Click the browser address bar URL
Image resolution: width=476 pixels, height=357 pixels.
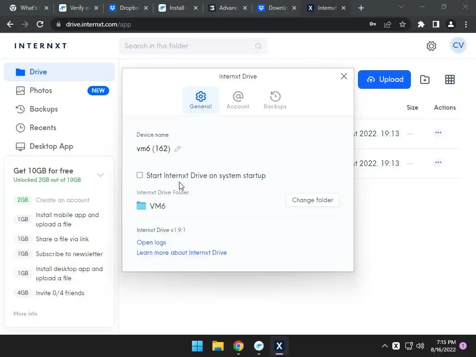click(x=99, y=24)
